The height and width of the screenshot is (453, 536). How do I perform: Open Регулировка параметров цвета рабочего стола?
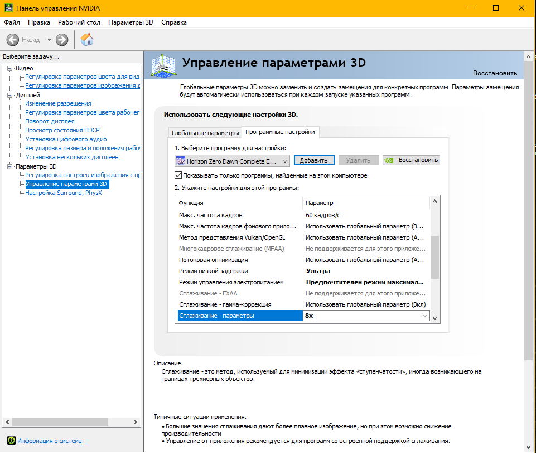(83, 112)
